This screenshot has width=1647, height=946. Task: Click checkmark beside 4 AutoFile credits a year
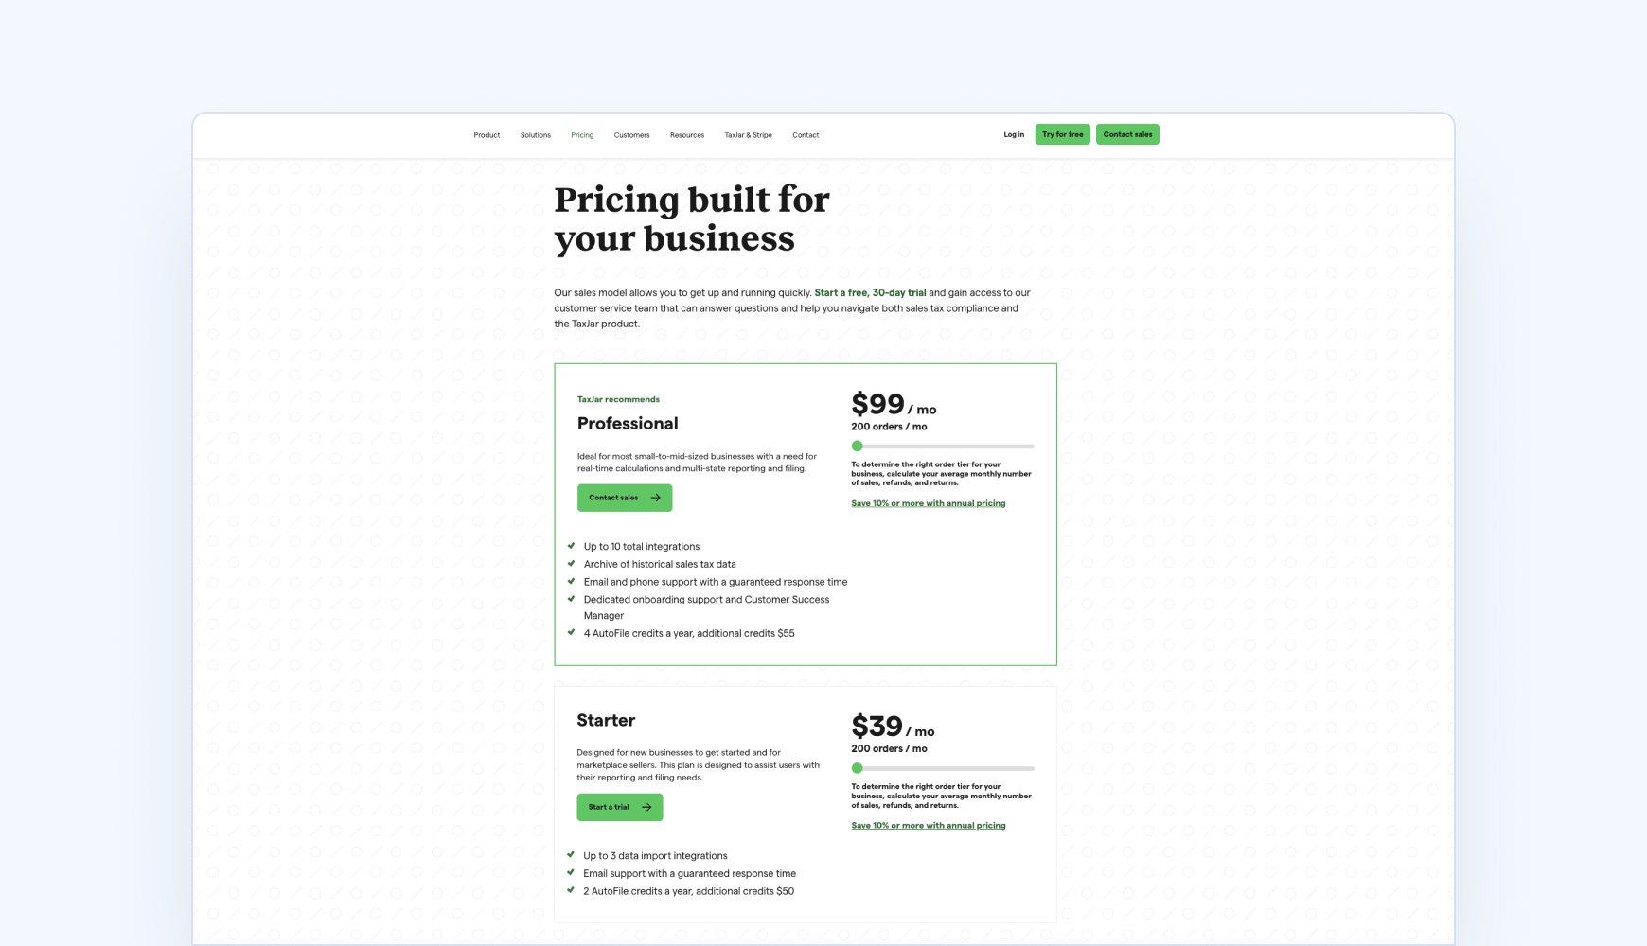pyautogui.click(x=571, y=632)
